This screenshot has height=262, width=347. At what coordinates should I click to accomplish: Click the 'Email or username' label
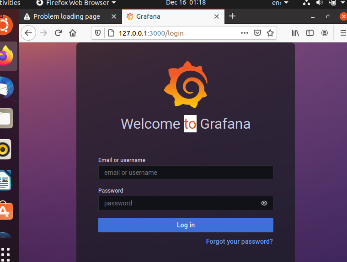pos(122,160)
